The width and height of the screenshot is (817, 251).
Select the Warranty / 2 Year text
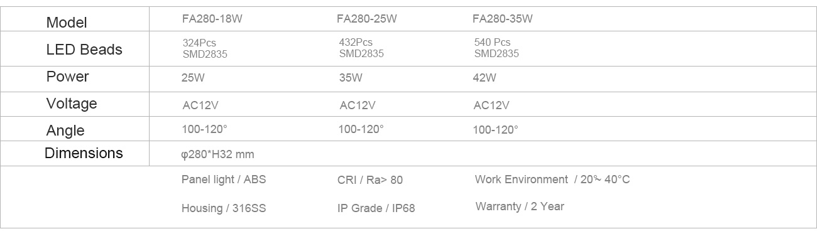(520, 206)
